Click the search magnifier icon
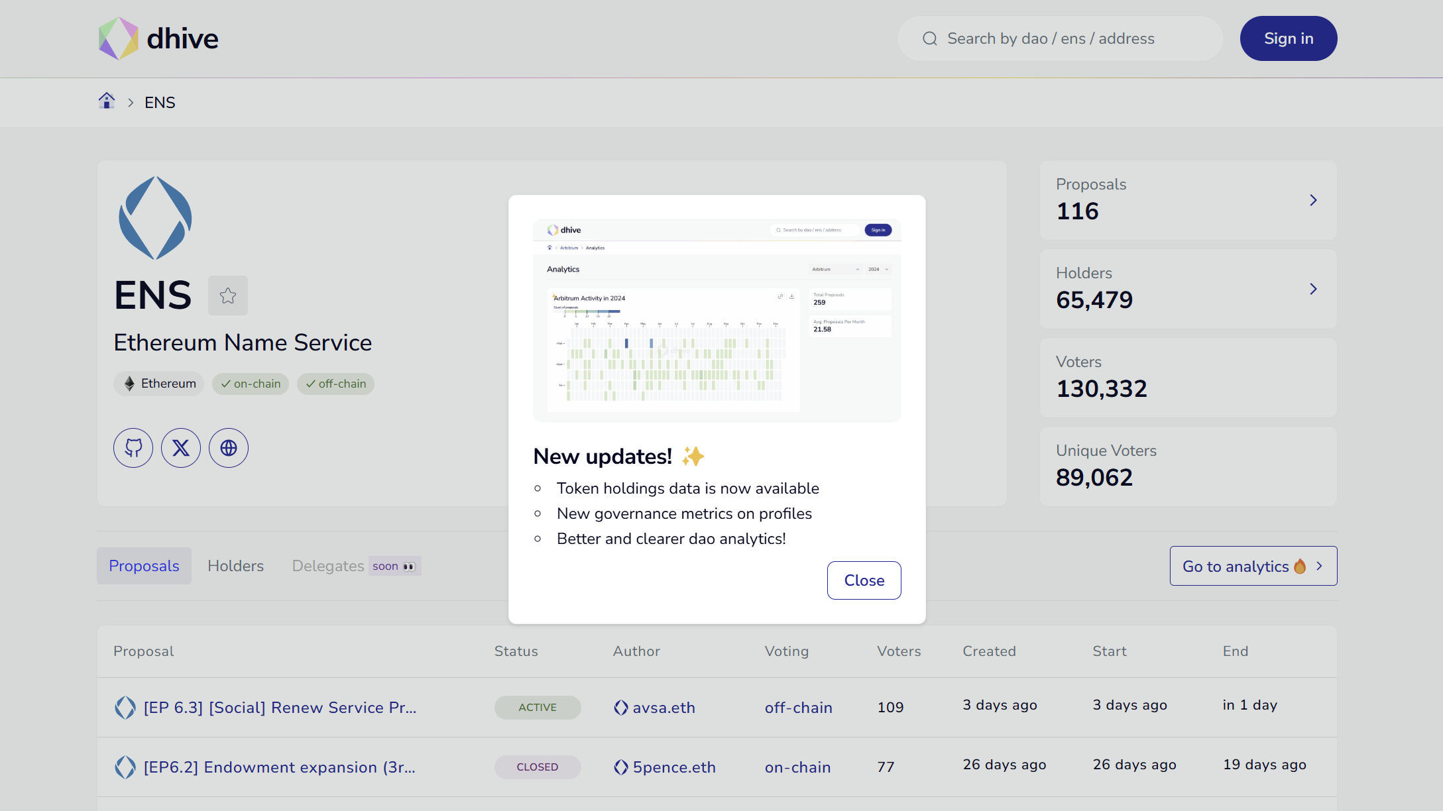The height and width of the screenshot is (811, 1443). (930, 38)
